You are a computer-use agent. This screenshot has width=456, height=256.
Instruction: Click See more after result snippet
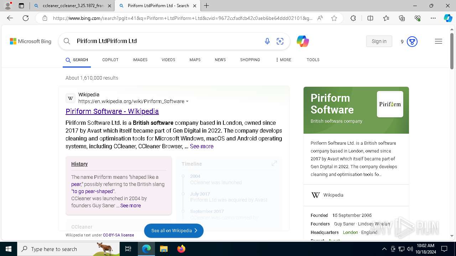point(202,146)
